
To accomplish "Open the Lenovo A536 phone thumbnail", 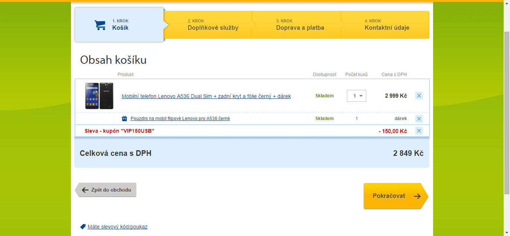I will (x=99, y=96).
